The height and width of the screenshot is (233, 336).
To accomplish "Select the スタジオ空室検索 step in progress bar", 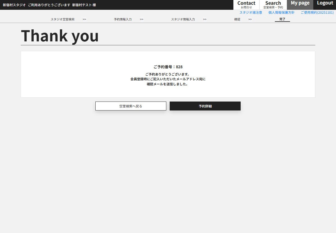I will click(x=63, y=19).
